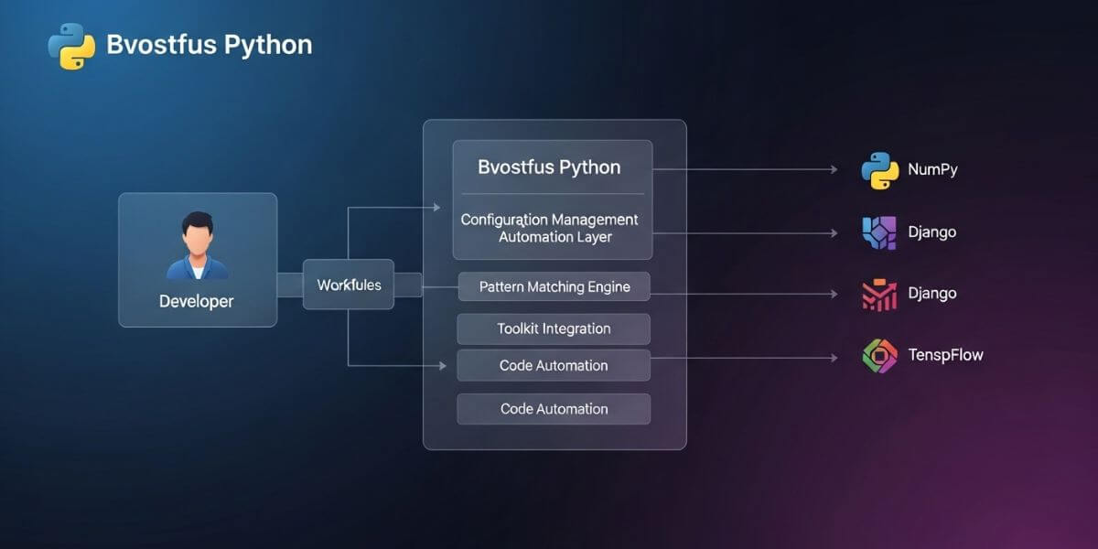
Task: Click the Bvostfus Python title text
Action: click(210, 44)
